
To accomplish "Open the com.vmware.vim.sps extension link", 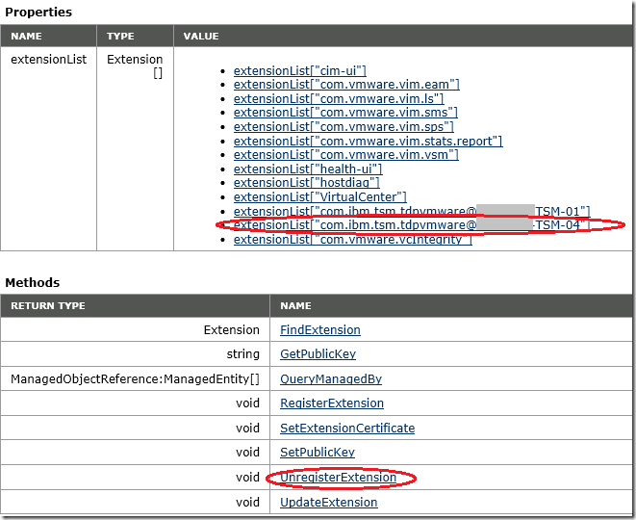I will [x=343, y=126].
